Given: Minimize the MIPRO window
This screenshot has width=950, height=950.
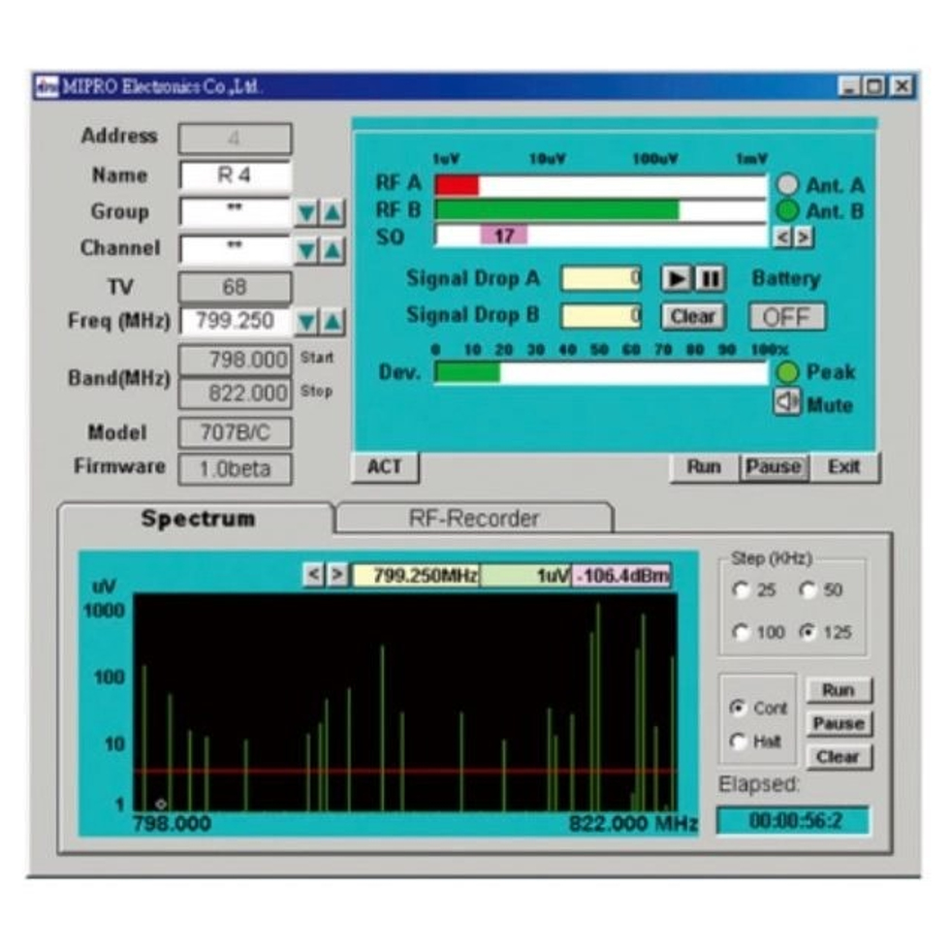Looking at the screenshot, I should coord(849,86).
